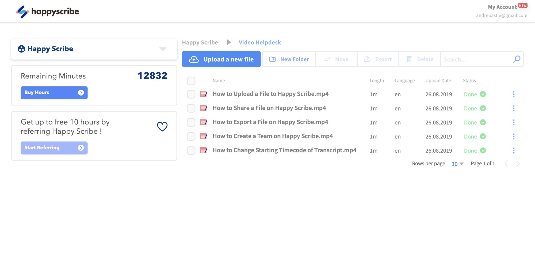Click the Status column header
The width and height of the screenshot is (535, 258).
point(469,81)
